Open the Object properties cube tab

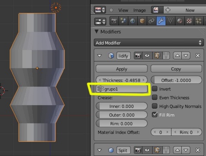pyautogui.click(x=142, y=21)
